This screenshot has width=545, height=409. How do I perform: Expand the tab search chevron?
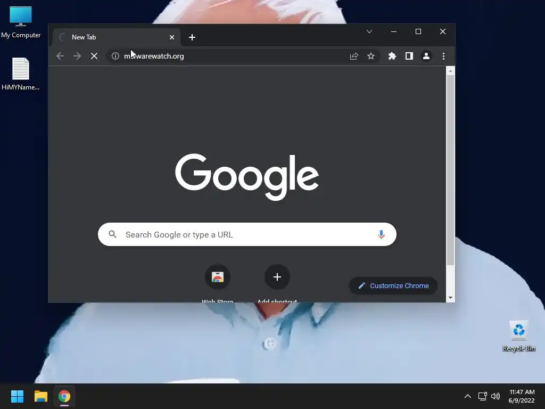[x=369, y=31]
